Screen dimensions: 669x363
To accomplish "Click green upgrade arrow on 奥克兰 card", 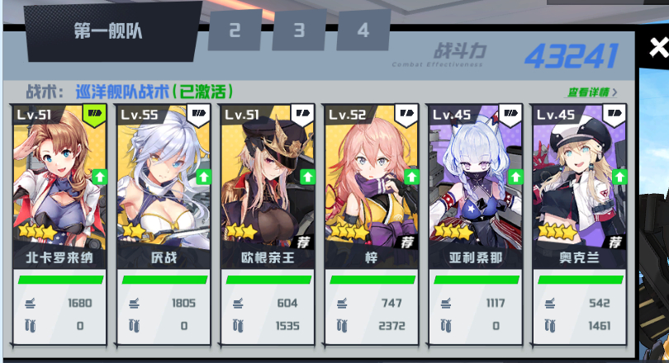I will (x=619, y=177).
